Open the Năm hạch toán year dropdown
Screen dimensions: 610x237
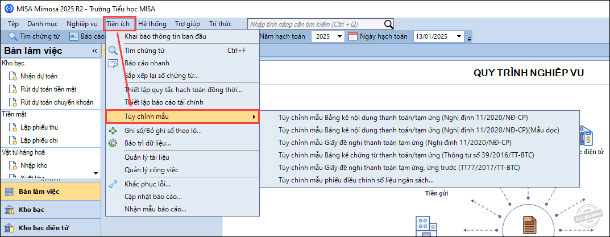point(340,36)
